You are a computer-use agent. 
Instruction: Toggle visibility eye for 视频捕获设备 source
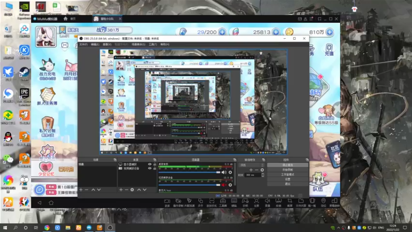click(x=149, y=169)
